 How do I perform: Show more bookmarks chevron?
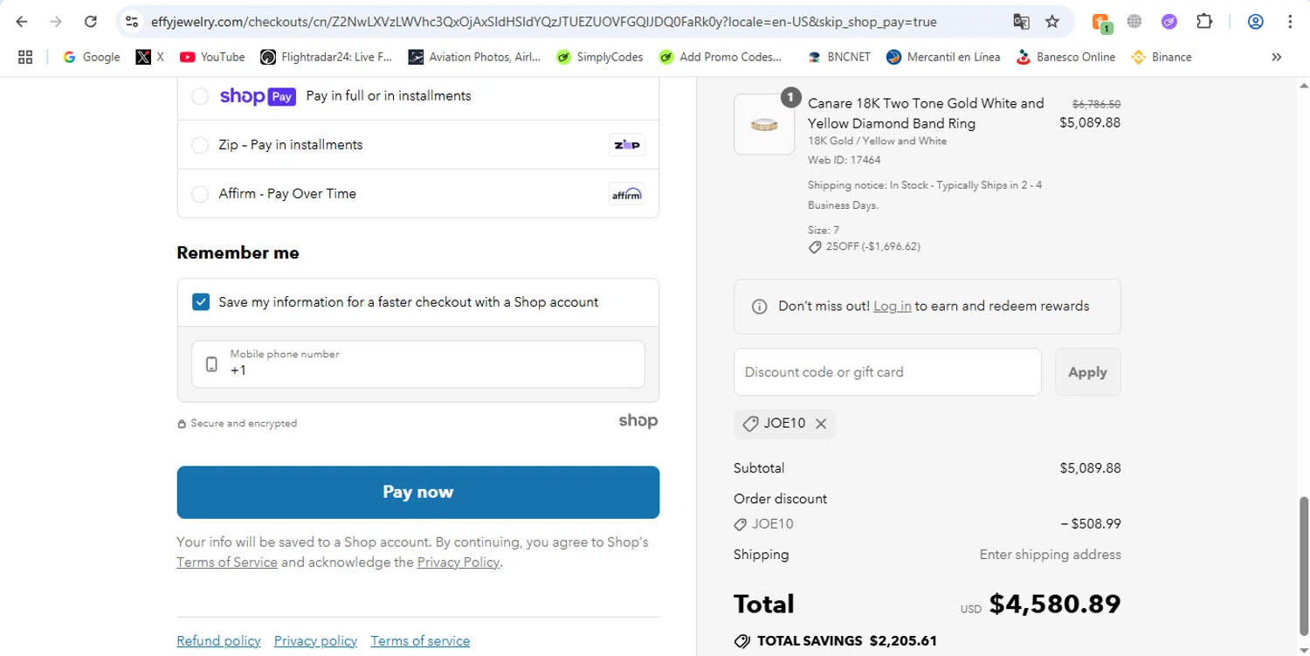click(1277, 57)
